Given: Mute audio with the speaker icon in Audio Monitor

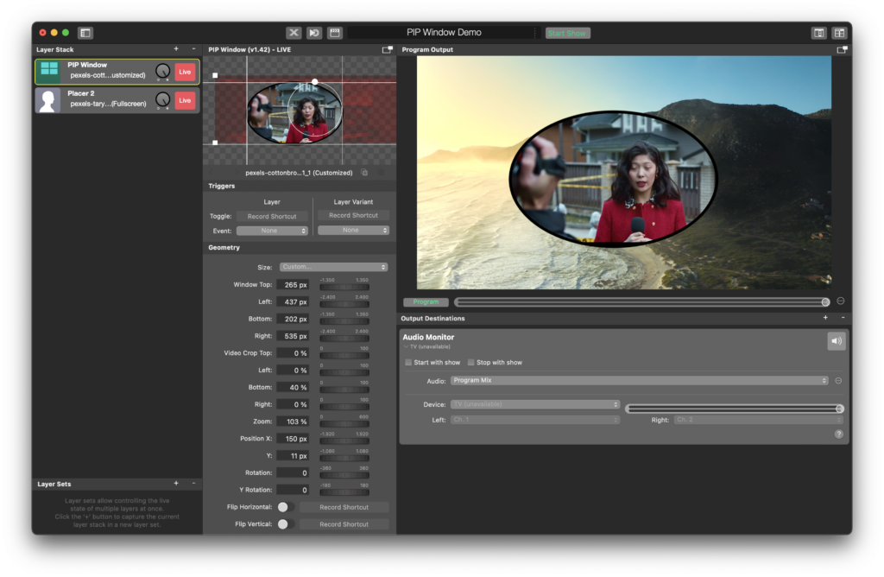Looking at the screenshot, I should [x=836, y=340].
